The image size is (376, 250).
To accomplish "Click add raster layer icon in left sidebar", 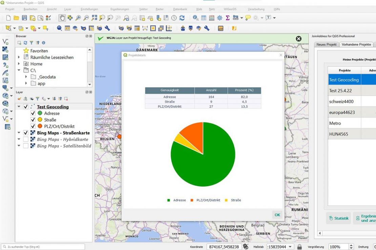I will point(5,49).
